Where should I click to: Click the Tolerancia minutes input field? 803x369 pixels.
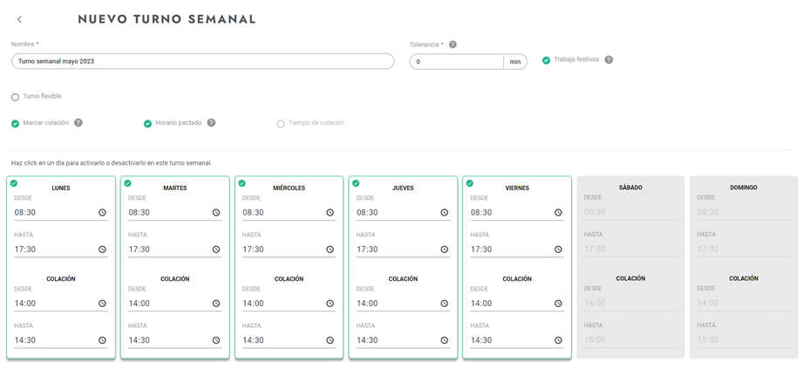[456, 62]
